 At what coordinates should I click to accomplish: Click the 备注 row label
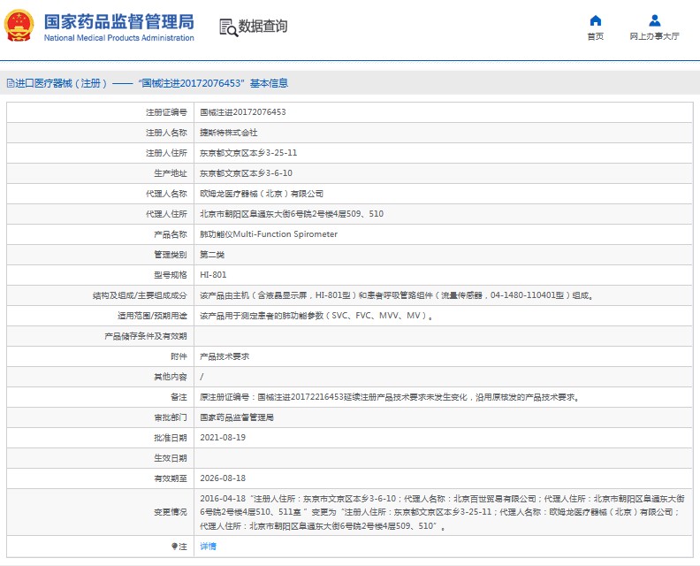[x=179, y=397]
